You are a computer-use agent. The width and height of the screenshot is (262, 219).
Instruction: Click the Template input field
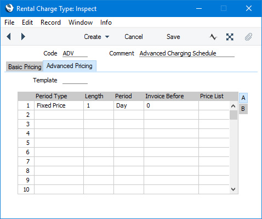pos(75,80)
